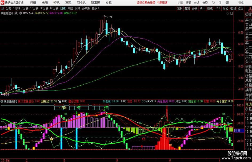Switch to the 60分钟 period tab
252x162 pixels.
54,8
